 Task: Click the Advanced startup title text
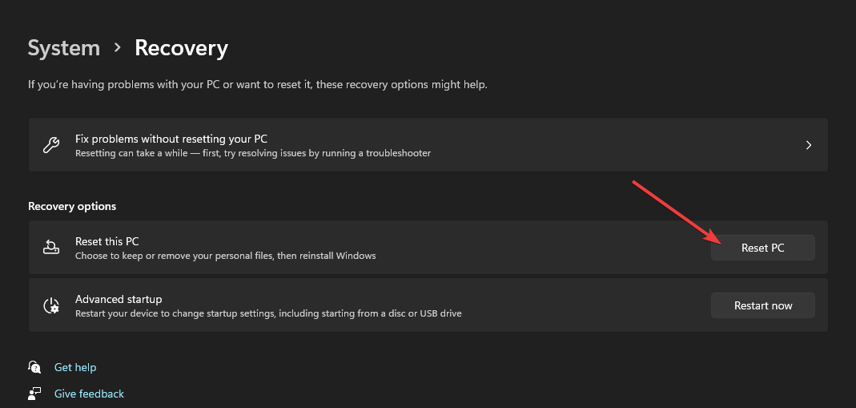tap(119, 299)
